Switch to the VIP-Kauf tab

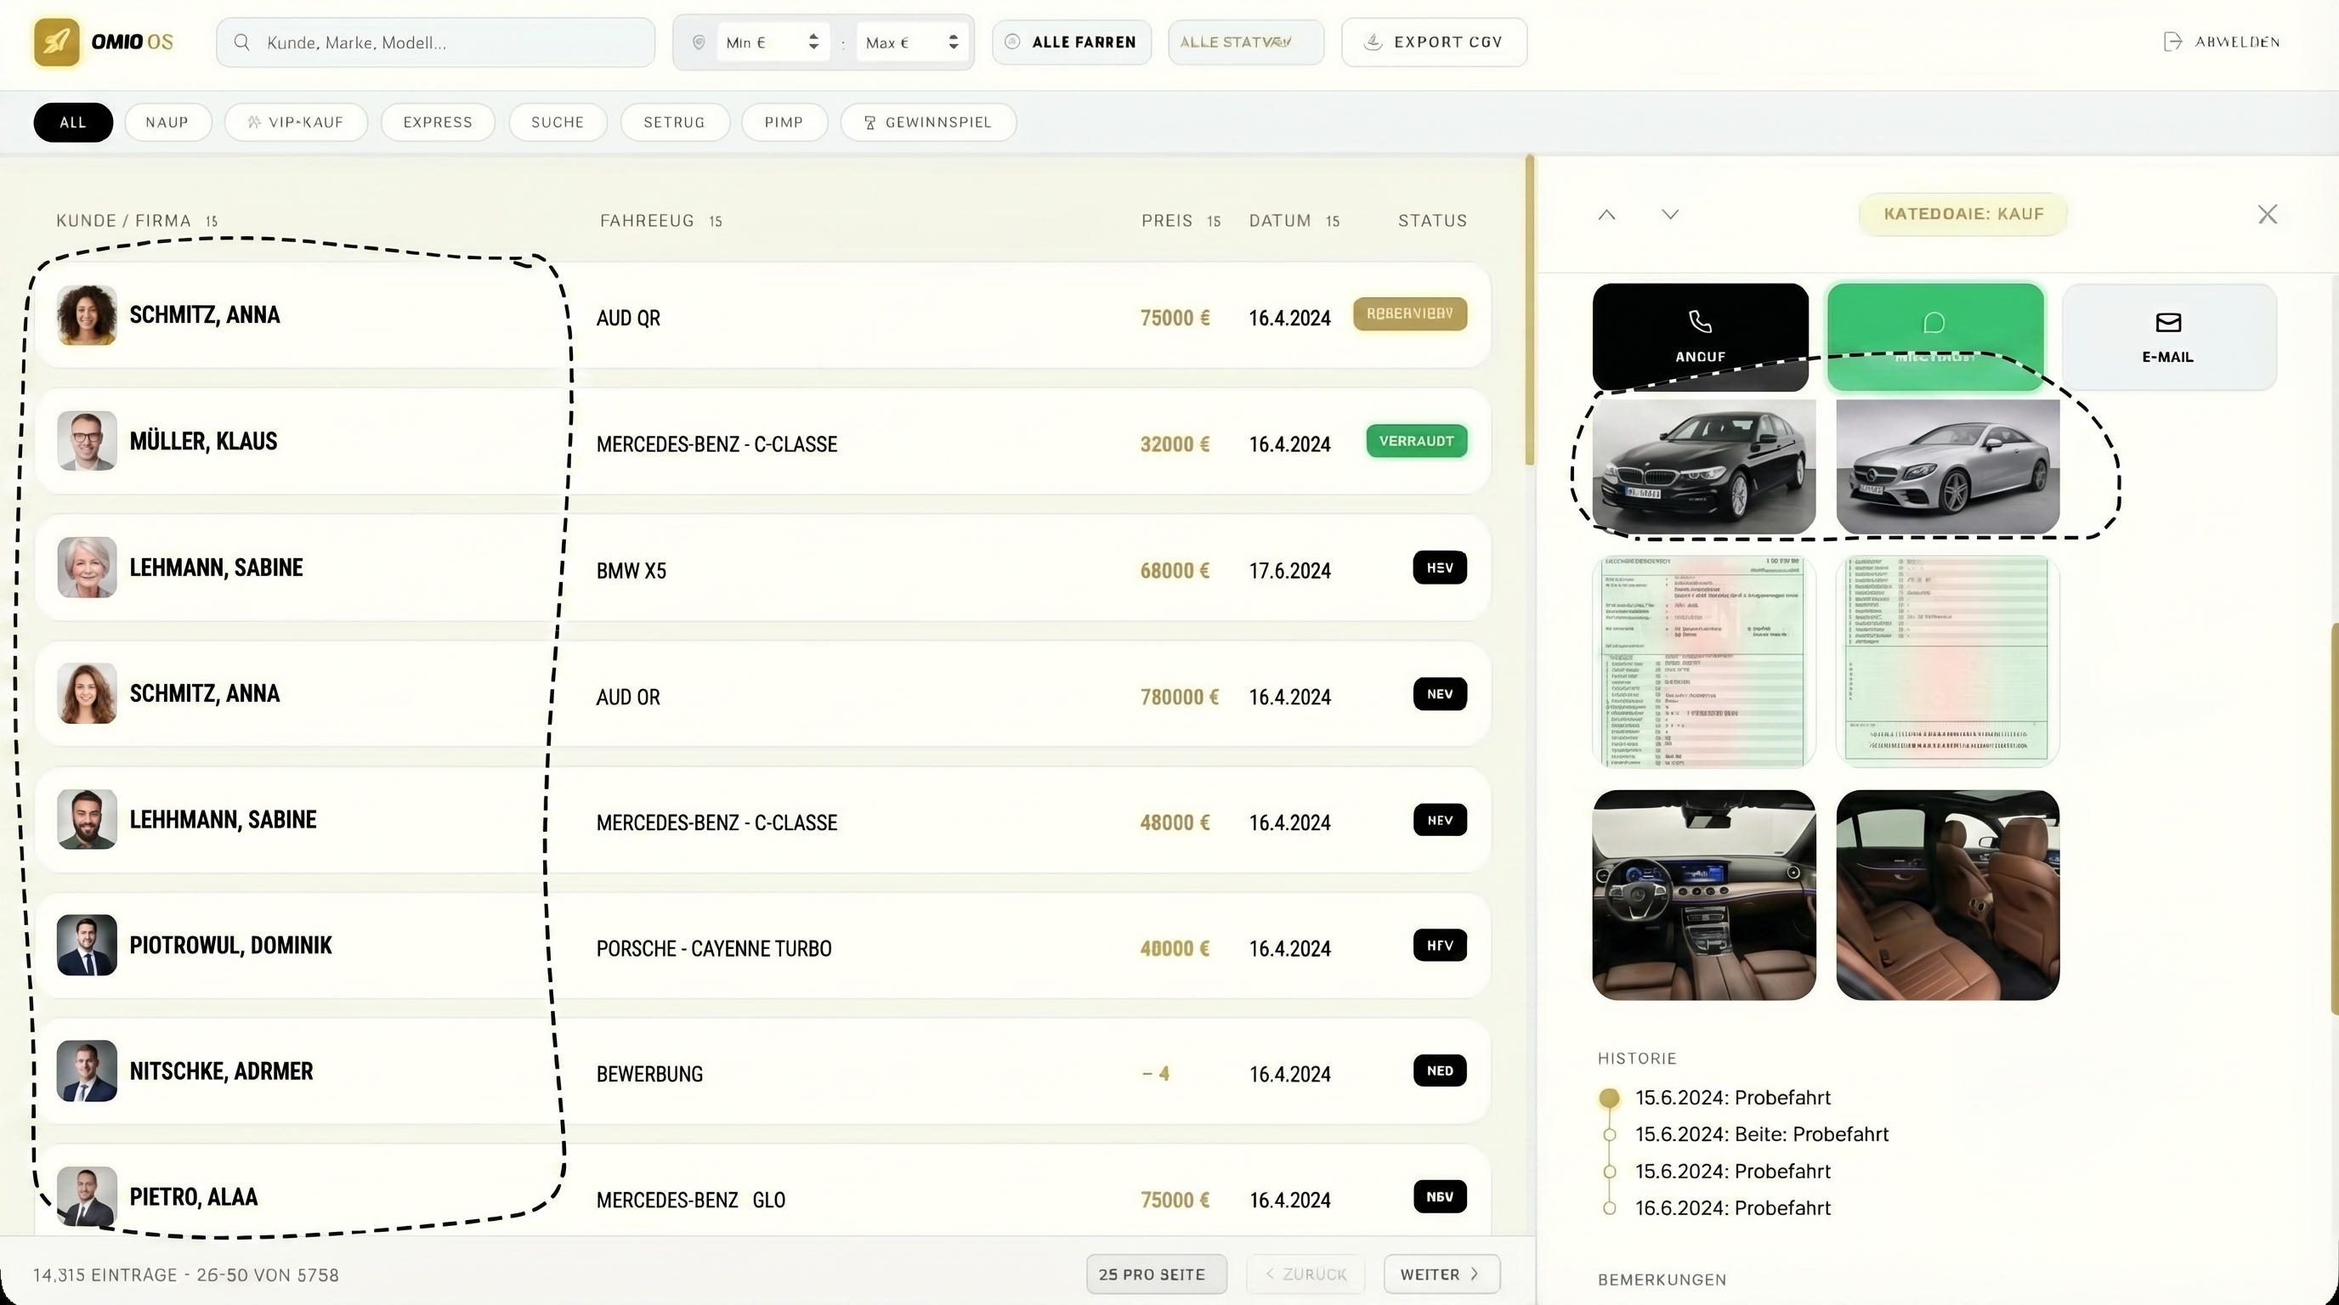click(x=296, y=122)
